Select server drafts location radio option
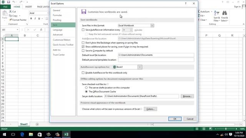This screenshot has width=246, height=138. [x=86, y=88]
